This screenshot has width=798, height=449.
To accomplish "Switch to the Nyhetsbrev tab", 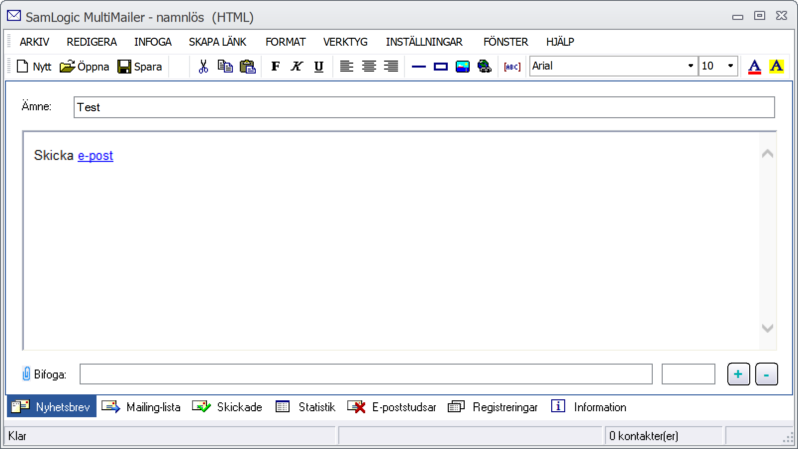I will pyautogui.click(x=51, y=407).
